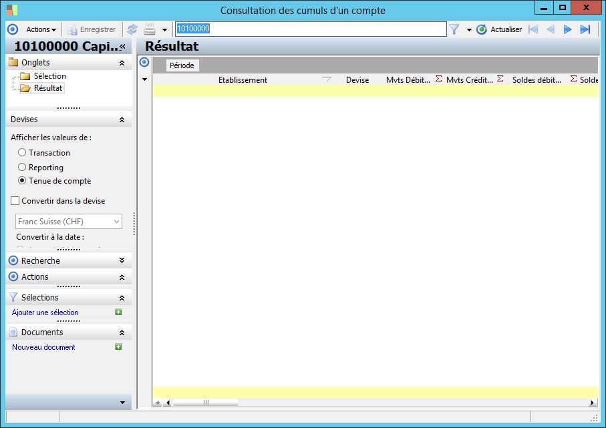Collapse the left panel with double chevron

(x=122, y=47)
